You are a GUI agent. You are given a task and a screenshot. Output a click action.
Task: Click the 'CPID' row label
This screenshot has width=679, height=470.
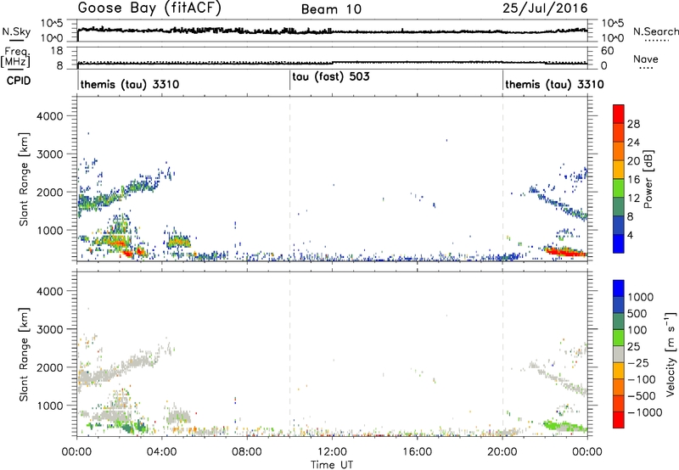(x=19, y=81)
